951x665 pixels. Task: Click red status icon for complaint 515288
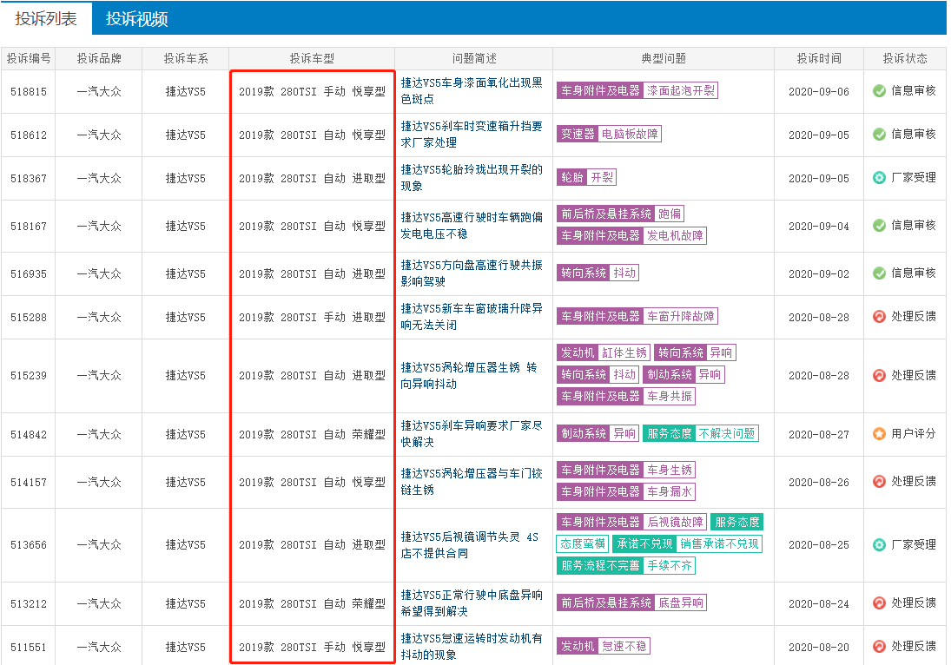coord(879,317)
